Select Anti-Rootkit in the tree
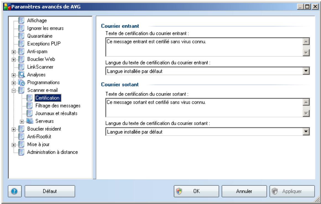Screen dimensions: 321x204 coord(39,137)
